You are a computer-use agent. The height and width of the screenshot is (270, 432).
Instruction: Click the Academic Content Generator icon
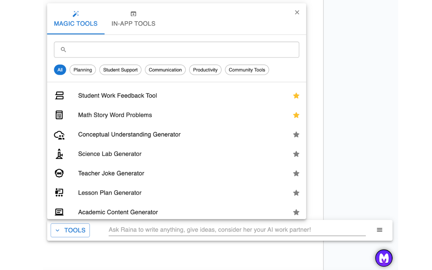tap(59, 212)
